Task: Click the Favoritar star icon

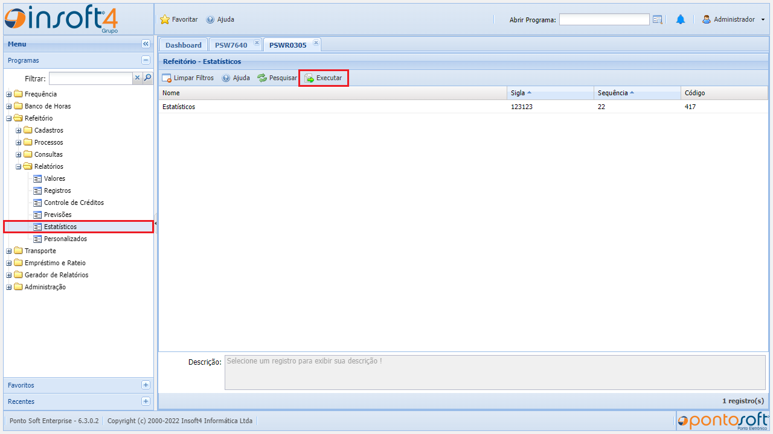Action: (165, 19)
